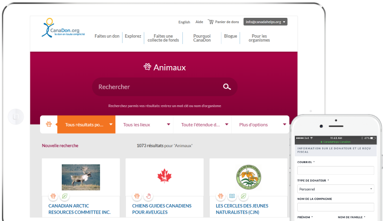Expand the Plus d'options filter
Viewport: 386px width, 221px height.
pyautogui.click(x=260, y=124)
